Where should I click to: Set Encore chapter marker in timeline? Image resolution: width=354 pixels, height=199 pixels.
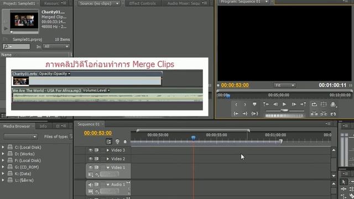(117, 142)
